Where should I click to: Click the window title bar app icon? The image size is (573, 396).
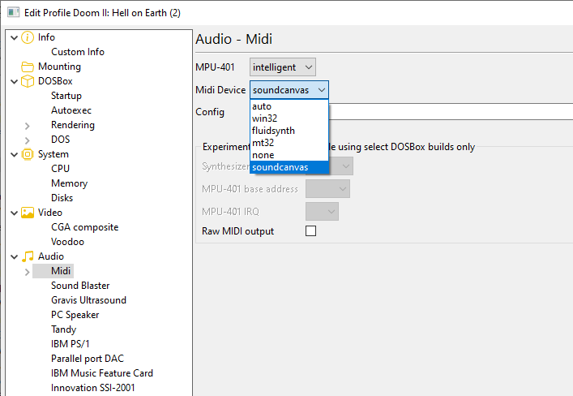[11, 12]
